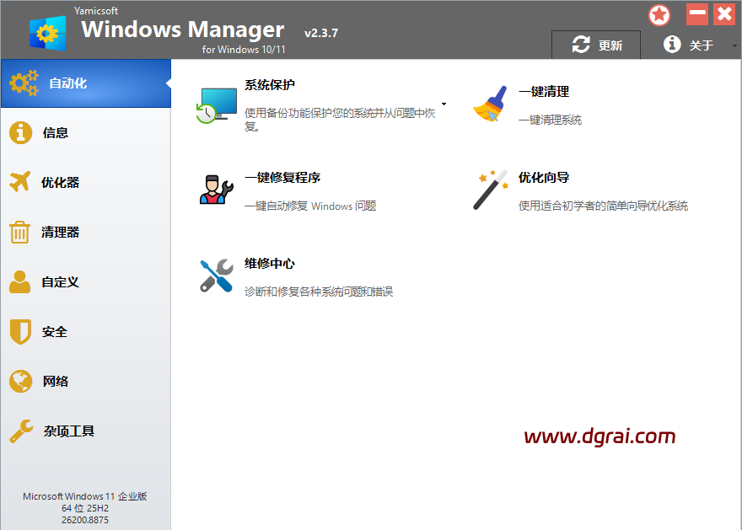Click description 一键自动修复 Windows 问题

tap(310, 206)
